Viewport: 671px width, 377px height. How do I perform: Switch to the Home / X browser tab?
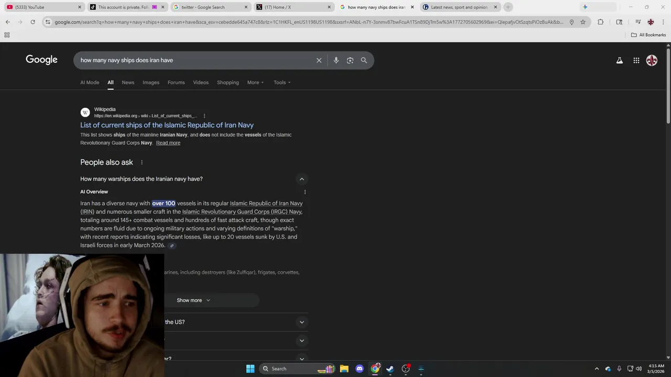coord(294,7)
